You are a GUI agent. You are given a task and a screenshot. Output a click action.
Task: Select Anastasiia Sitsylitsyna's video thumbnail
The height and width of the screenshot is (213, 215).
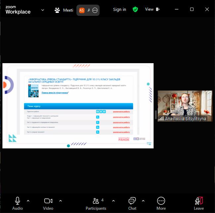coord(185,106)
